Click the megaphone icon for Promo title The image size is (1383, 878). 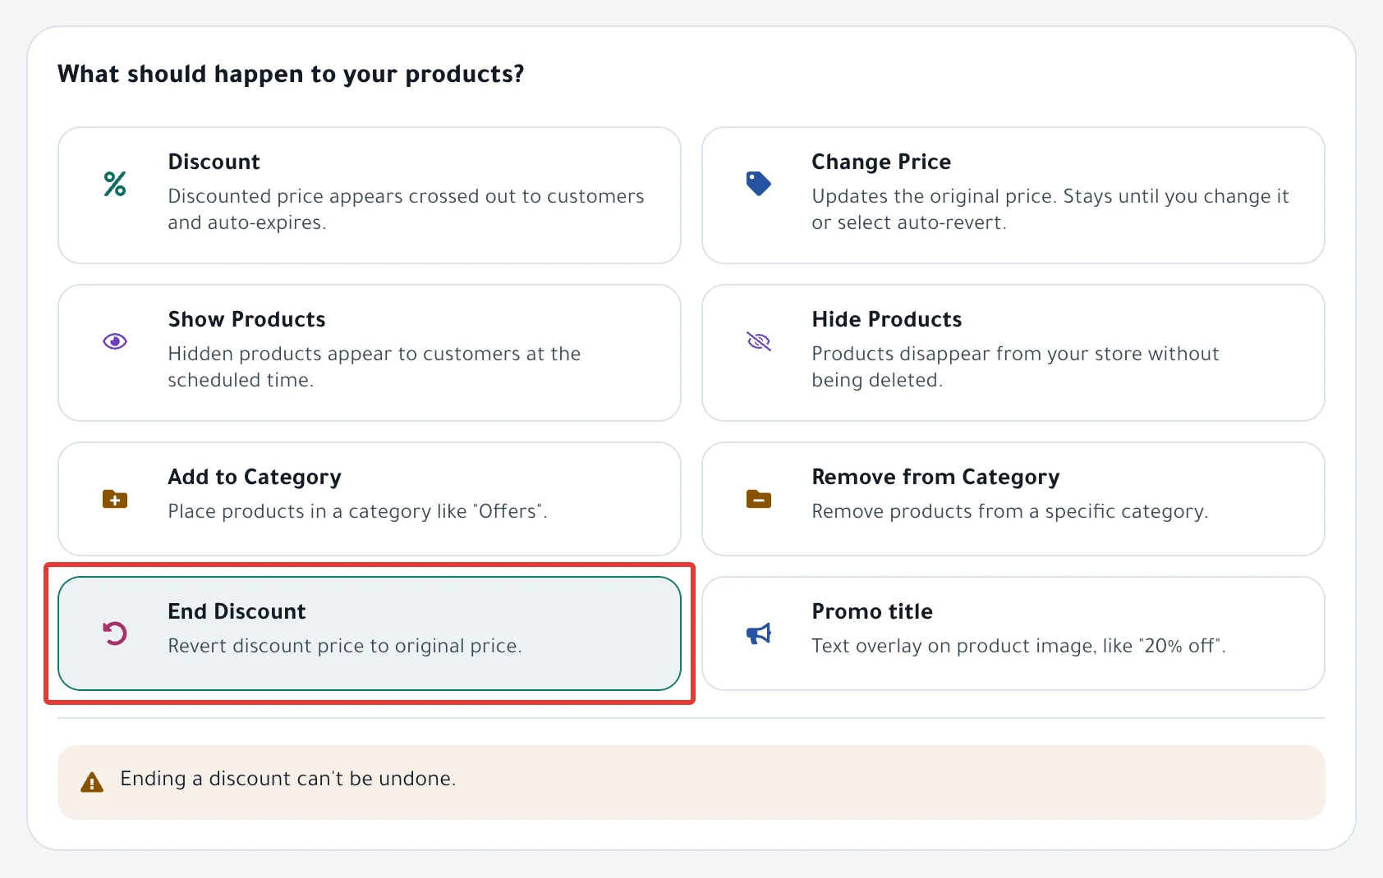(x=759, y=633)
